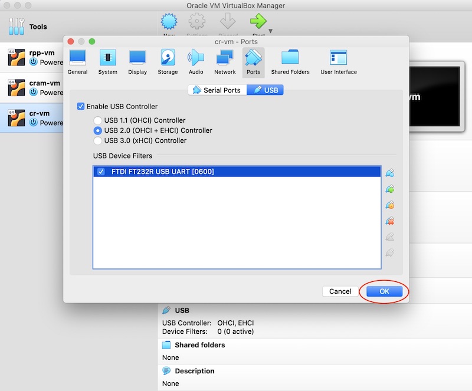
Task: Add USB filter from connected device
Action: coord(389,189)
